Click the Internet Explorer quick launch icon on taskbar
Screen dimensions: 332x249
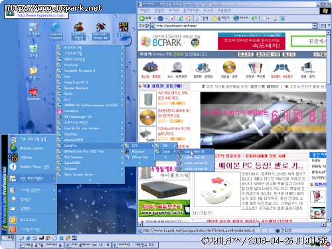tap(28, 238)
